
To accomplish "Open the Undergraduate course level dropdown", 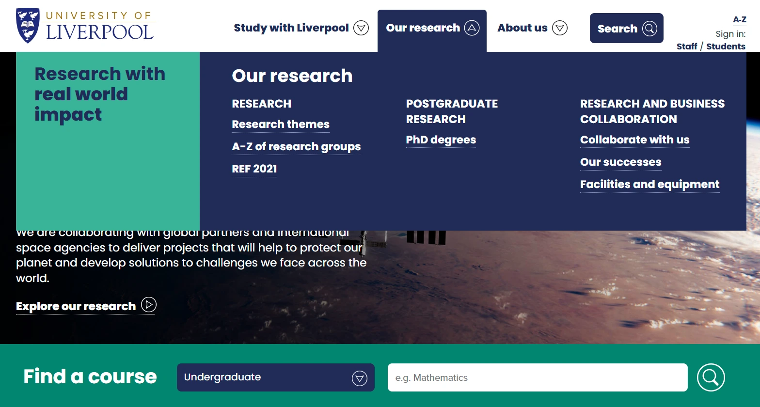I will pyautogui.click(x=276, y=377).
